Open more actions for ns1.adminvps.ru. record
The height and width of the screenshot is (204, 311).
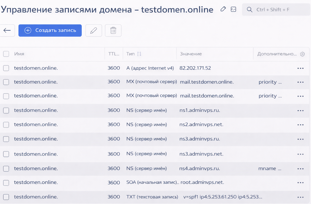[300, 111]
